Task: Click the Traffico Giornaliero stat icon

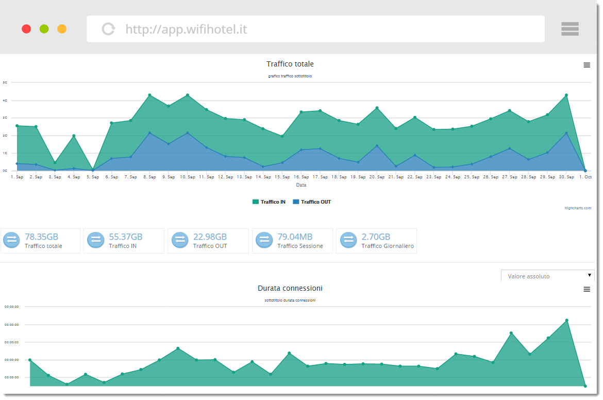Action: coord(348,240)
